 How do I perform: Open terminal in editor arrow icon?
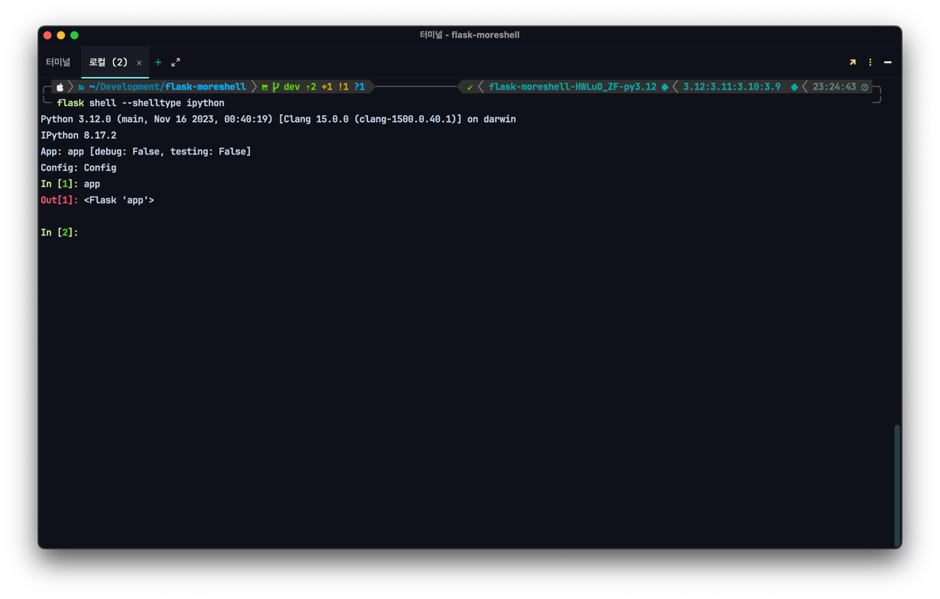853,62
